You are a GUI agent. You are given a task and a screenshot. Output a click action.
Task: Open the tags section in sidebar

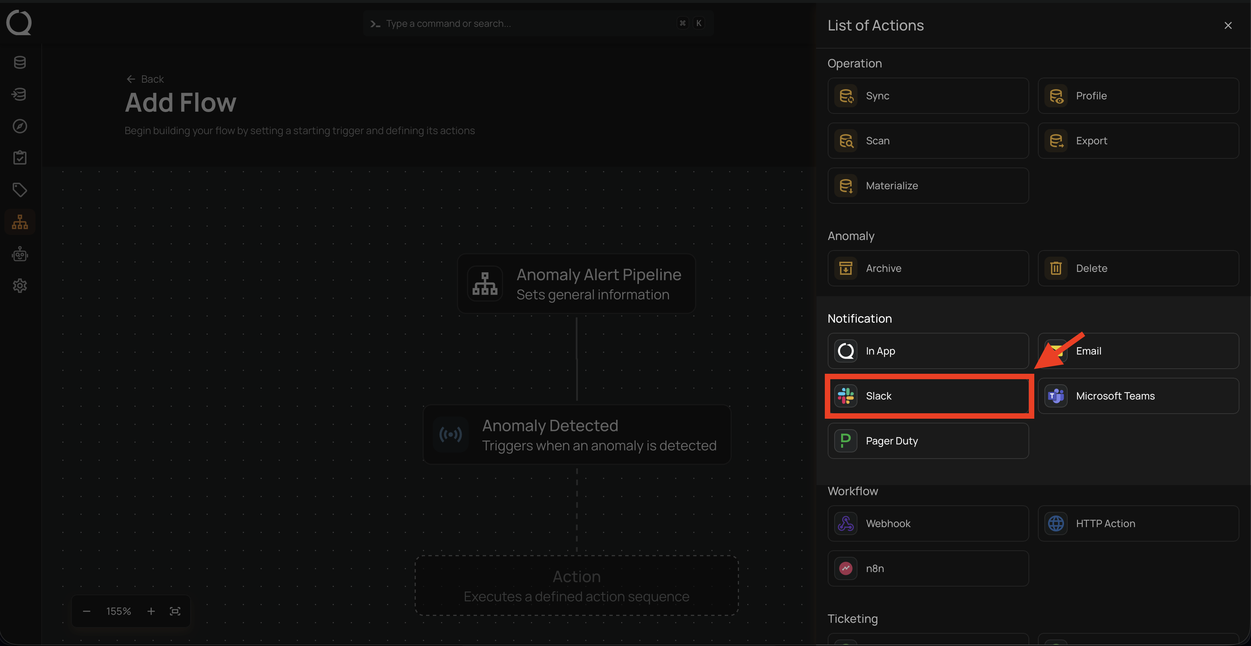tap(20, 190)
